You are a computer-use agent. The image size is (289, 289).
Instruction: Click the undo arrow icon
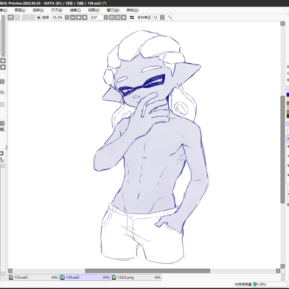10,17
